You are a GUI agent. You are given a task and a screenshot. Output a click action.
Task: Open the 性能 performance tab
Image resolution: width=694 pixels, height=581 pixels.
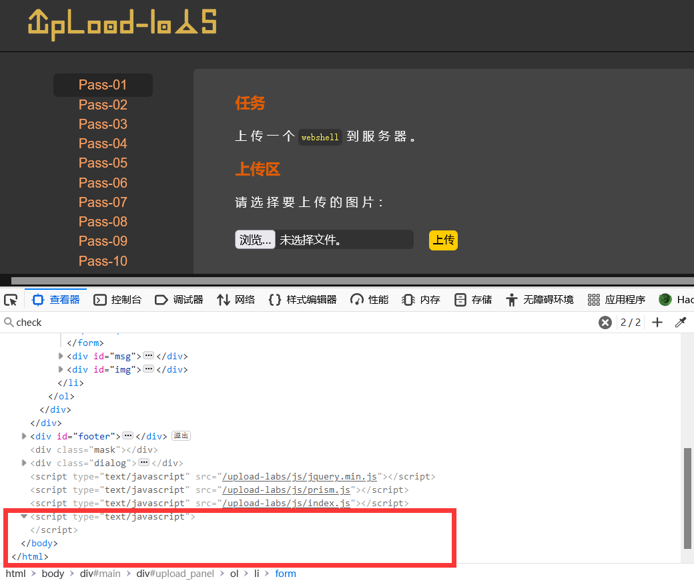pos(369,300)
